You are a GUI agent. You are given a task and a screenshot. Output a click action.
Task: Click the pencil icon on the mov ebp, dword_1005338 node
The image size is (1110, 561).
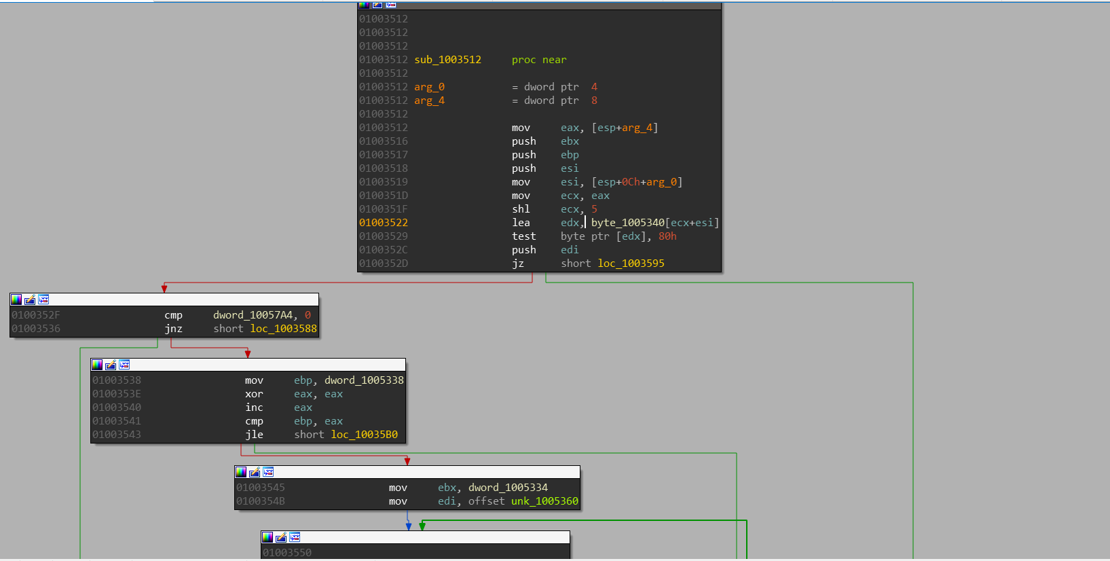pyautogui.click(x=111, y=365)
